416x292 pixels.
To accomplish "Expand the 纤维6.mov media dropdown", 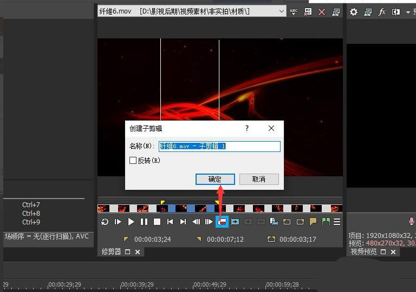I will [x=282, y=11].
